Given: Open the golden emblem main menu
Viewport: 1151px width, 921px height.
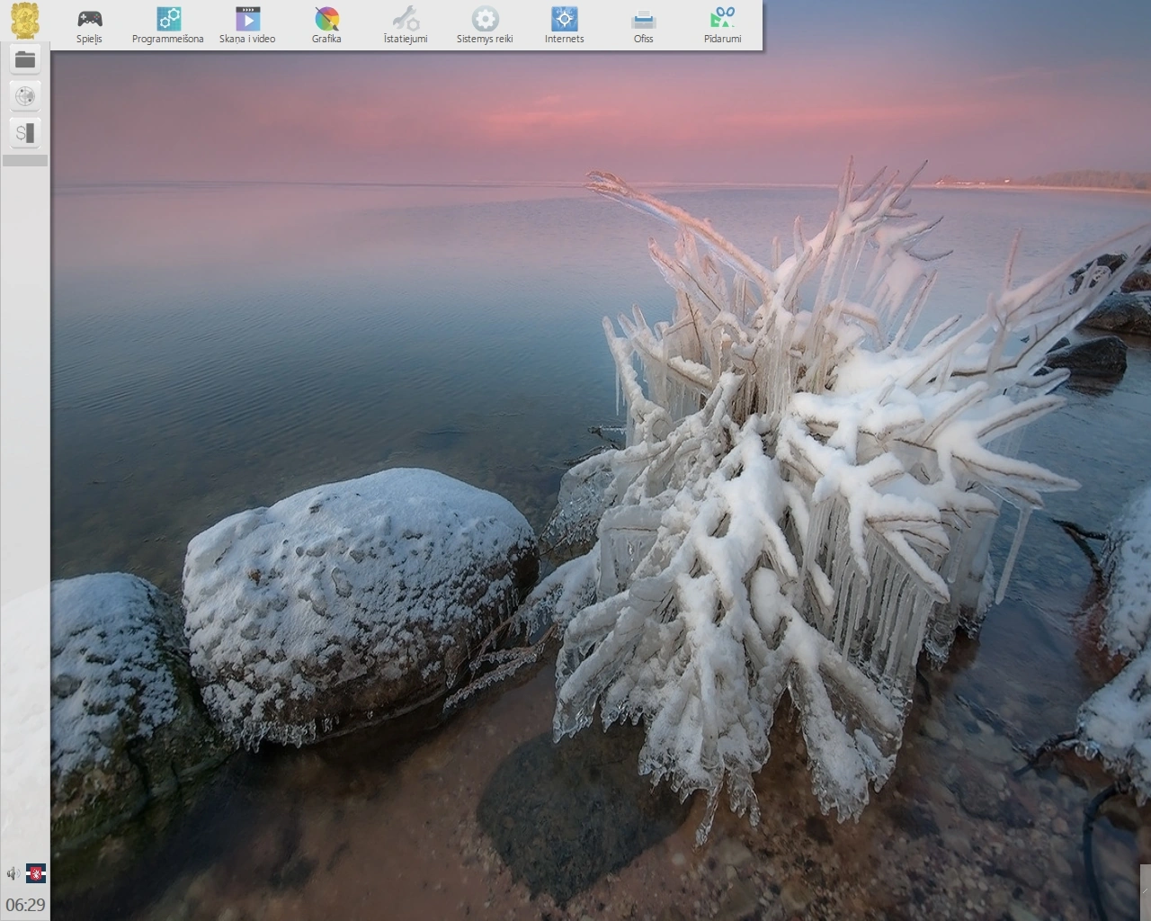Looking at the screenshot, I should tap(24, 20).
